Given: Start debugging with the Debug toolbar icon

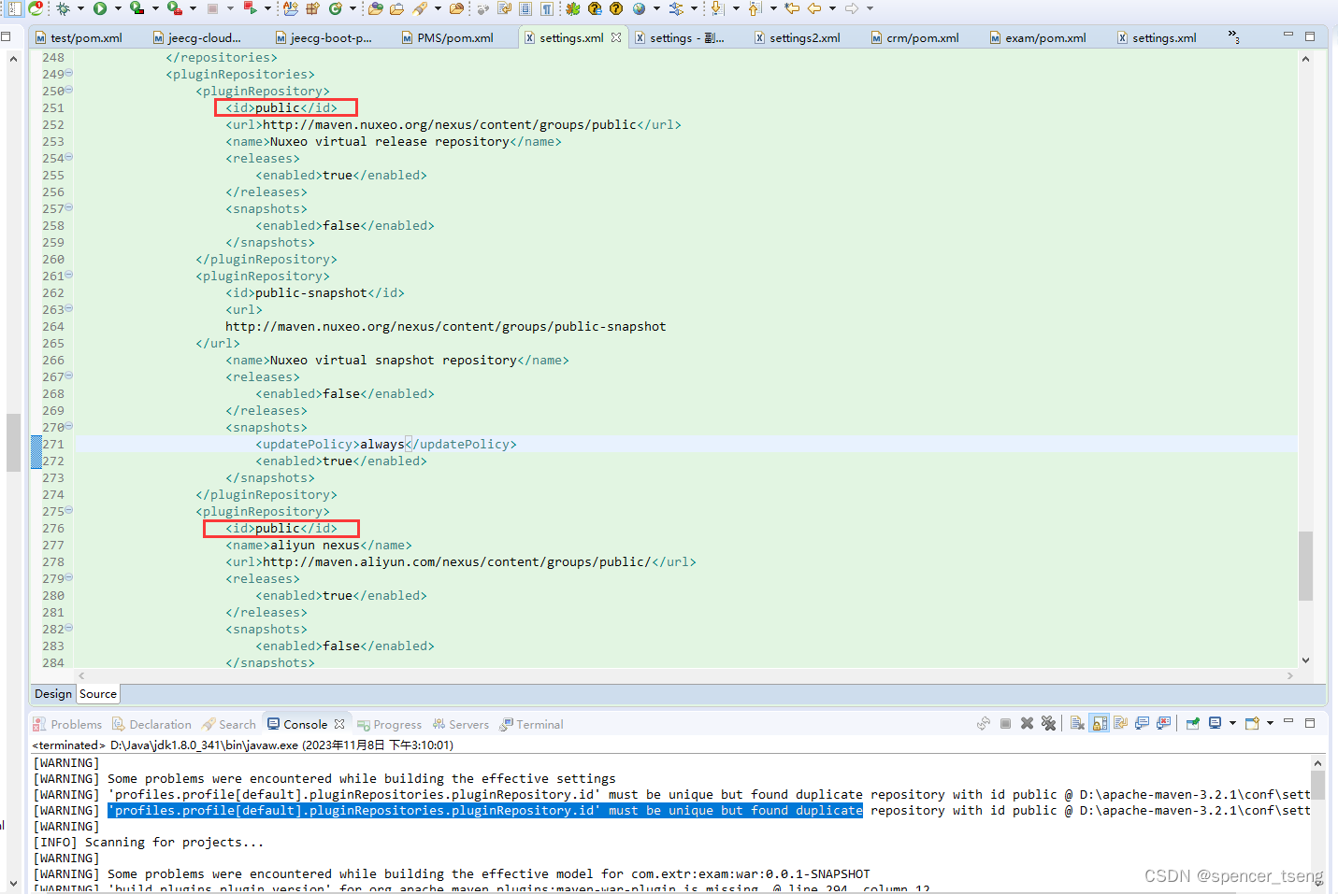Looking at the screenshot, I should pyautogui.click(x=61, y=8).
